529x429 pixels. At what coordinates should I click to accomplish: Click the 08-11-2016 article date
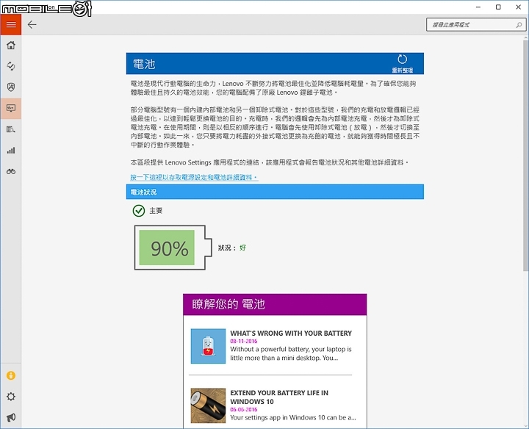point(244,341)
